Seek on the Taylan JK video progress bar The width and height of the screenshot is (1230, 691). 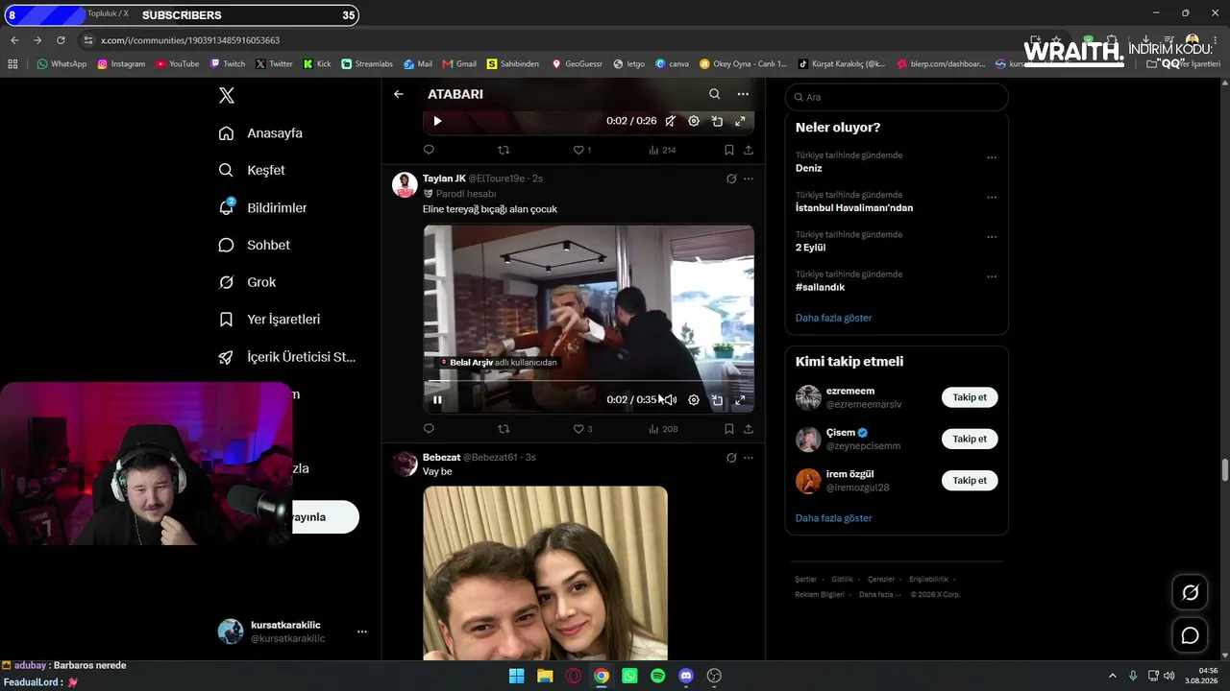(589, 381)
